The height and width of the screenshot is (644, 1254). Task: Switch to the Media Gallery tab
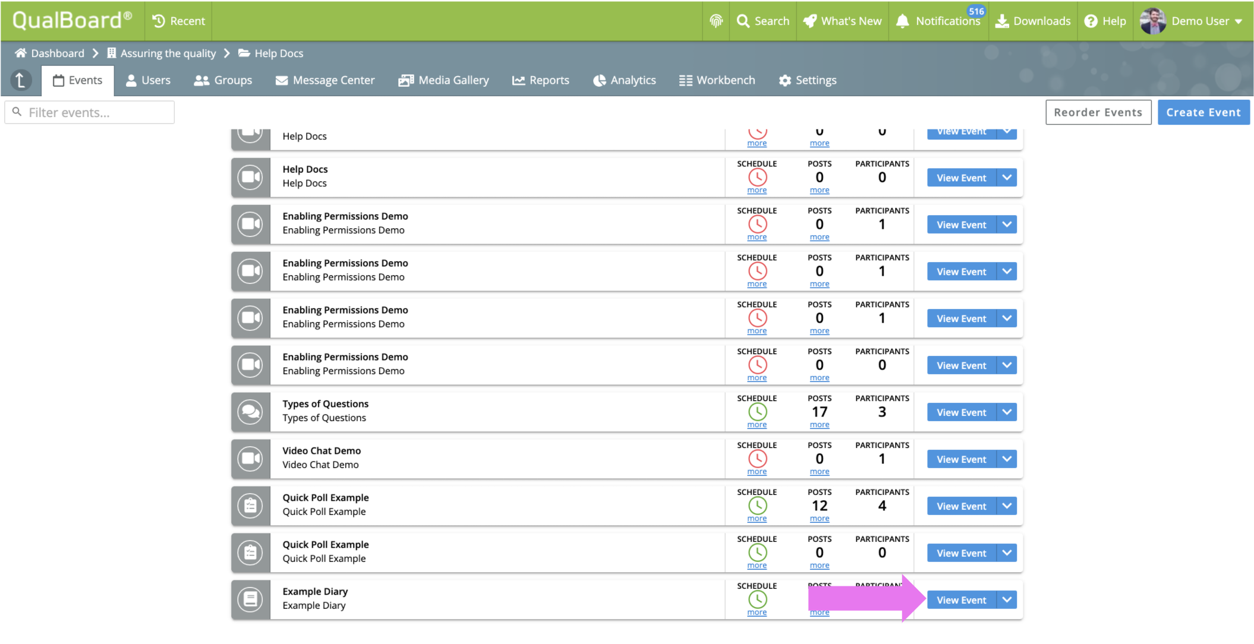click(443, 80)
